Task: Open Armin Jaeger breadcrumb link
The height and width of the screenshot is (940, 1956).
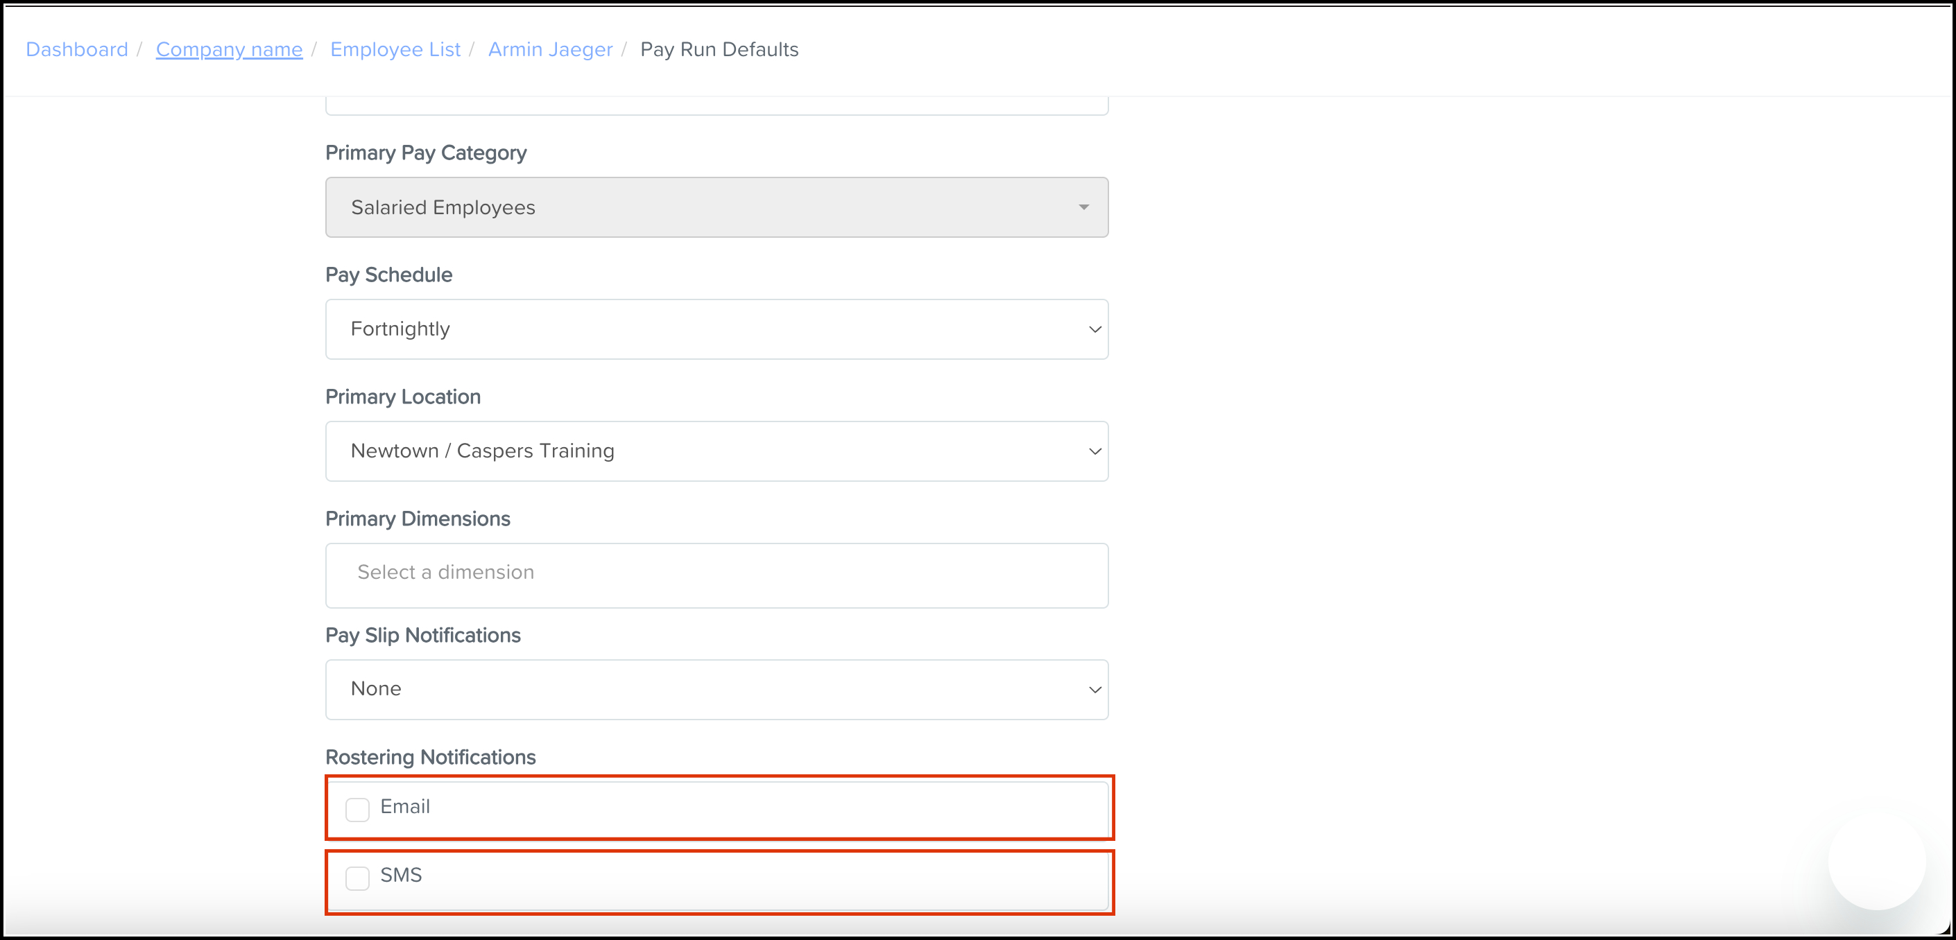Action: (550, 49)
